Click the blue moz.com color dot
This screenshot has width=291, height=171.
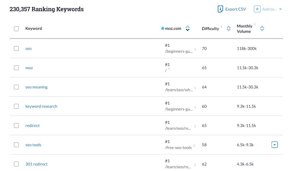point(163,28)
